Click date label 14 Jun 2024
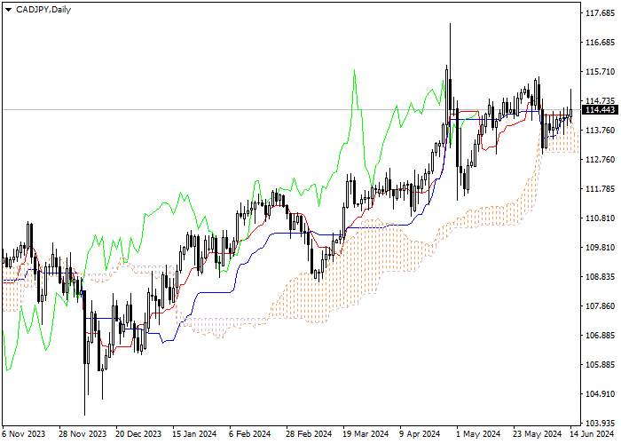The image size is (621, 444). pyautogui.click(x=593, y=434)
